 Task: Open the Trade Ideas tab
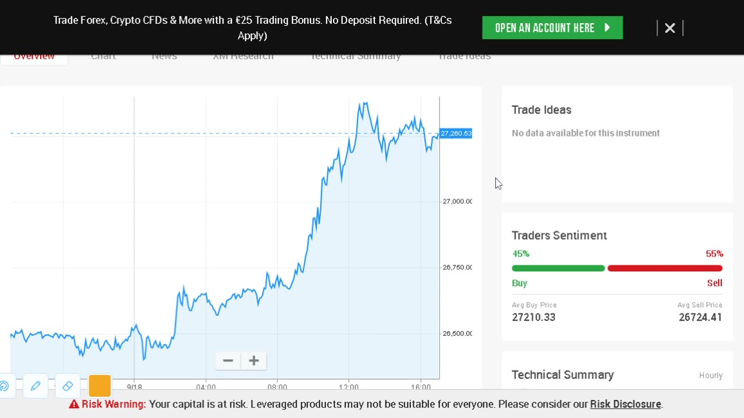click(464, 56)
